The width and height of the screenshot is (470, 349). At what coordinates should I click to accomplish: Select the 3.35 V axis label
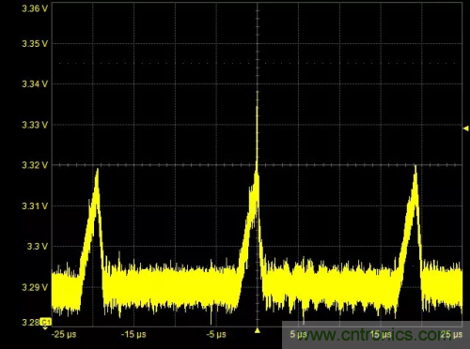tap(35, 44)
